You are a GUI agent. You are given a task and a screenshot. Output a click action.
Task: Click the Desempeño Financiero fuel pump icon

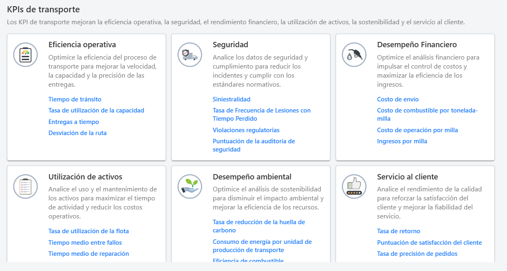(354, 54)
